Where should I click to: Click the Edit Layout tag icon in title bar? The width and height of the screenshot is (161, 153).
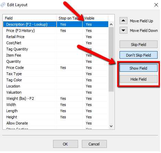point(3,5)
